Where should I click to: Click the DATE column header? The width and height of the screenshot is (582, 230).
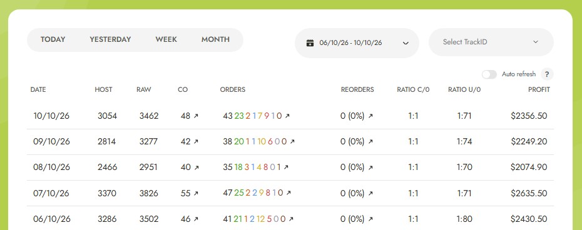[38, 90]
